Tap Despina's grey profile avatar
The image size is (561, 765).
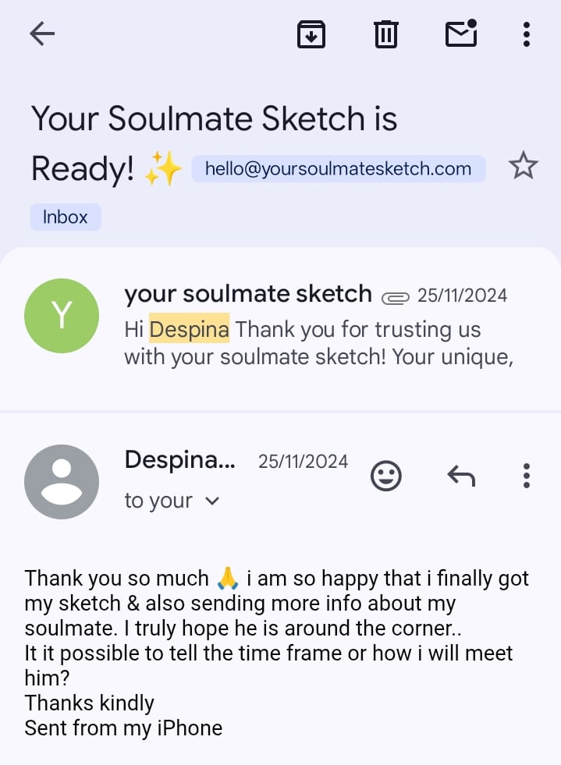[x=62, y=482]
